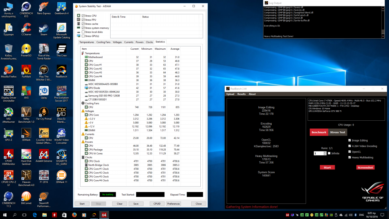Open the Upload menu in RealBench

230,94
